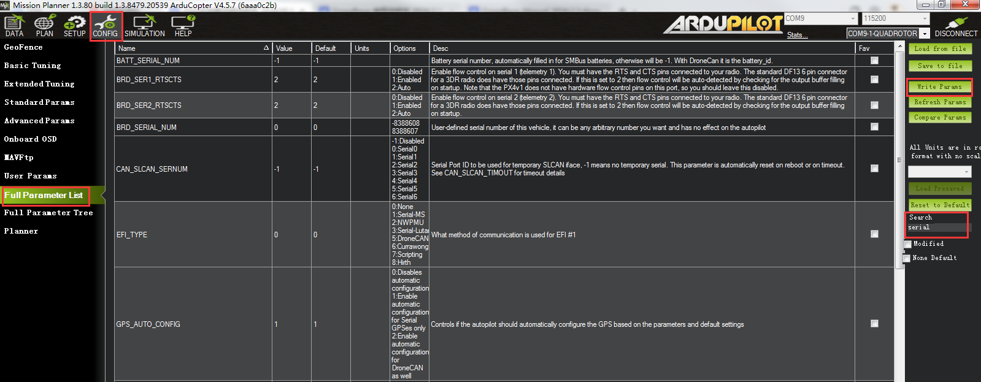The image size is (981, 382).
Task: Open the Stats... link
Action: (797, 35)
